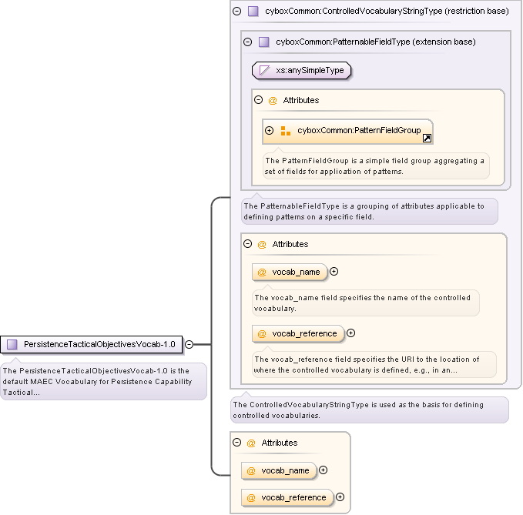Click the icon left of PersistenceTacticalObjectivesVocab-1.0
Image resolution: width=523 pixels, height=515 pixels.
12,344
